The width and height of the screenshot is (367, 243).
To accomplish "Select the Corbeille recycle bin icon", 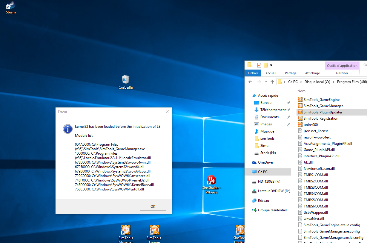I will [x=125, y=82].
